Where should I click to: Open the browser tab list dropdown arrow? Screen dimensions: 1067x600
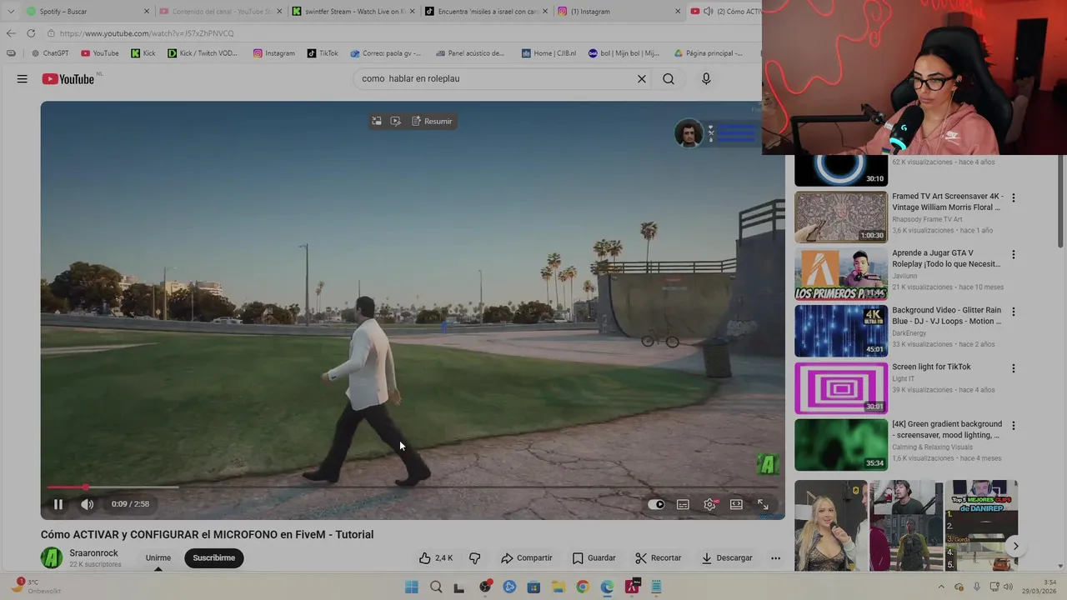tap(11, 12)
